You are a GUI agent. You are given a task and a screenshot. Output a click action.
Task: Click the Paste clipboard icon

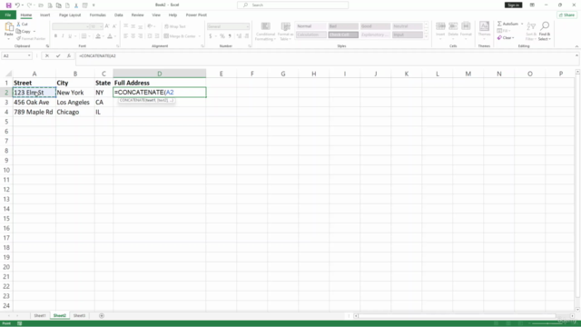pyautogui.click(x=8, y=27)
